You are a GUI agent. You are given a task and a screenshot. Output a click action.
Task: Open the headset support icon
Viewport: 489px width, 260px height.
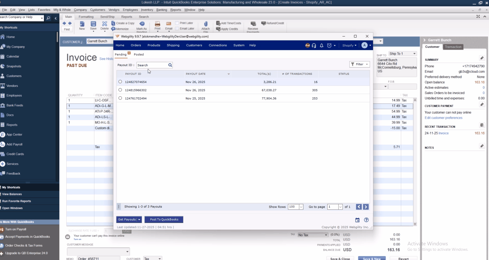[x=314, y=46]
